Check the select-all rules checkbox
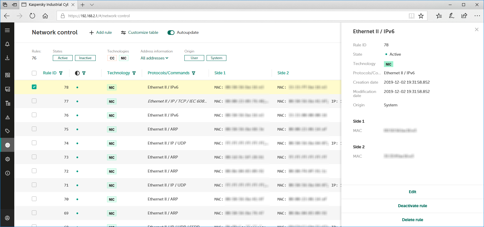This screenshot has height=227, width=484. coord(34,73)
